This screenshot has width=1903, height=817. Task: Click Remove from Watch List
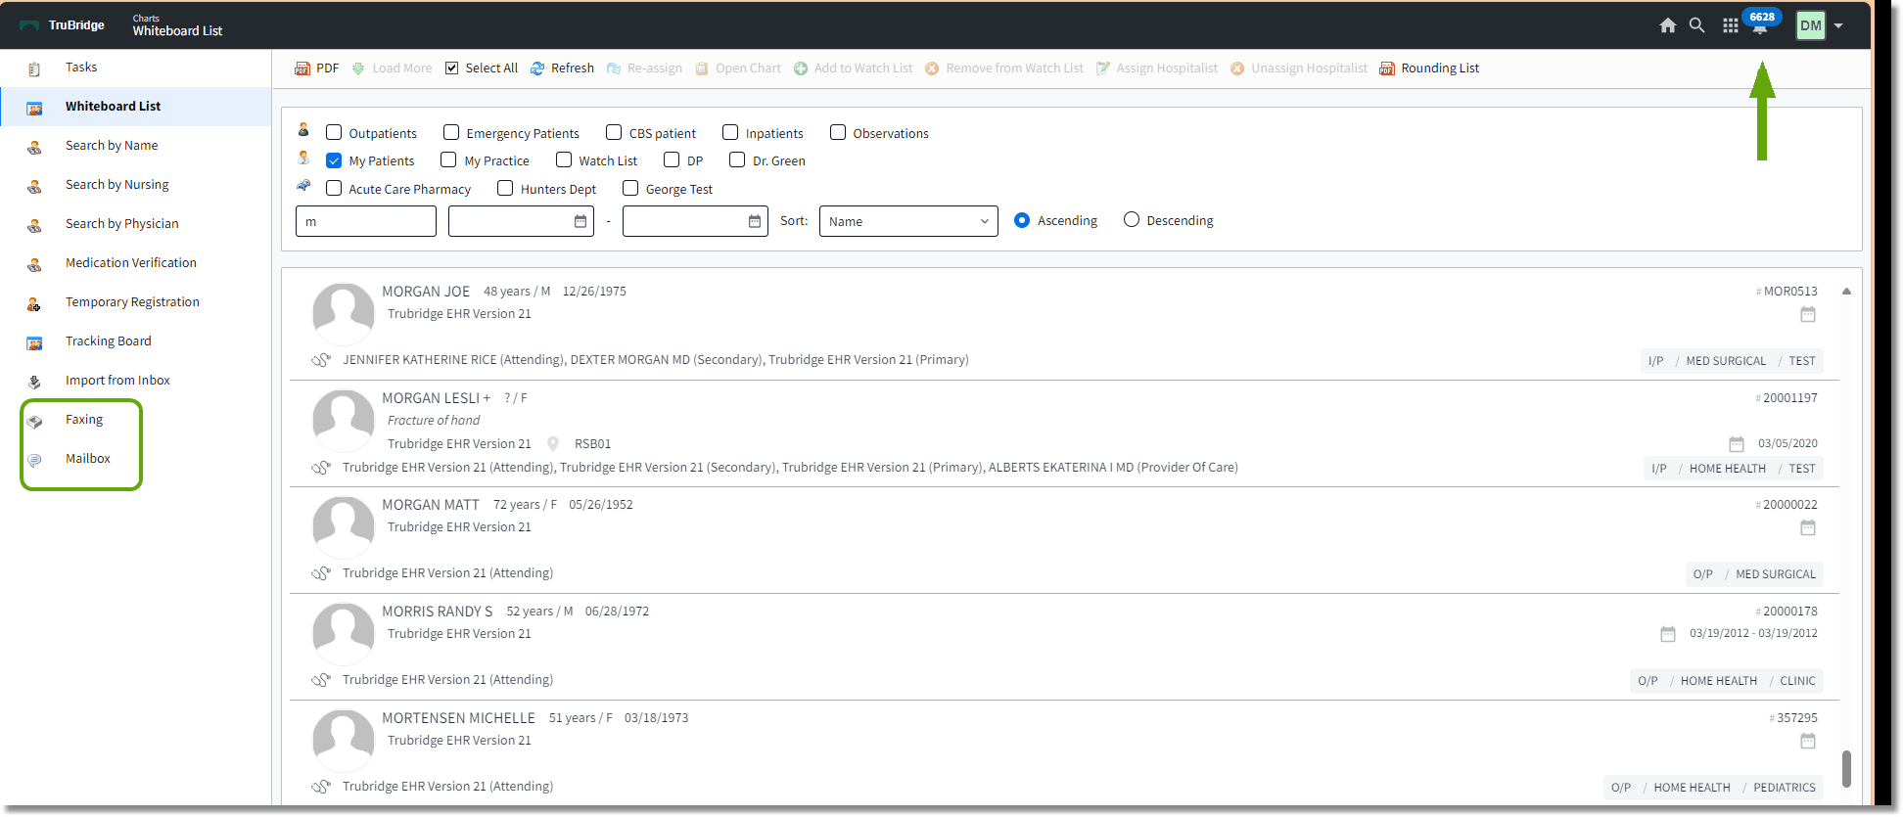(x=1004, y=68)
